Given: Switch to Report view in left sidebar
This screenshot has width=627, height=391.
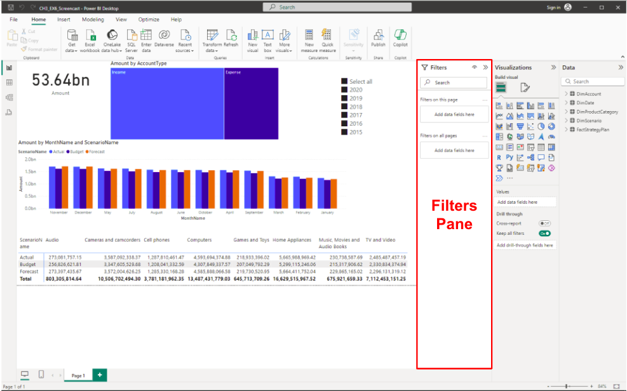Looking at the screenshot, I should click(x=9, y=68).
